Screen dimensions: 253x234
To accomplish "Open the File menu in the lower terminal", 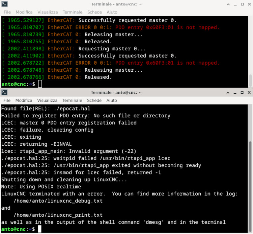I will coord(7,100).
